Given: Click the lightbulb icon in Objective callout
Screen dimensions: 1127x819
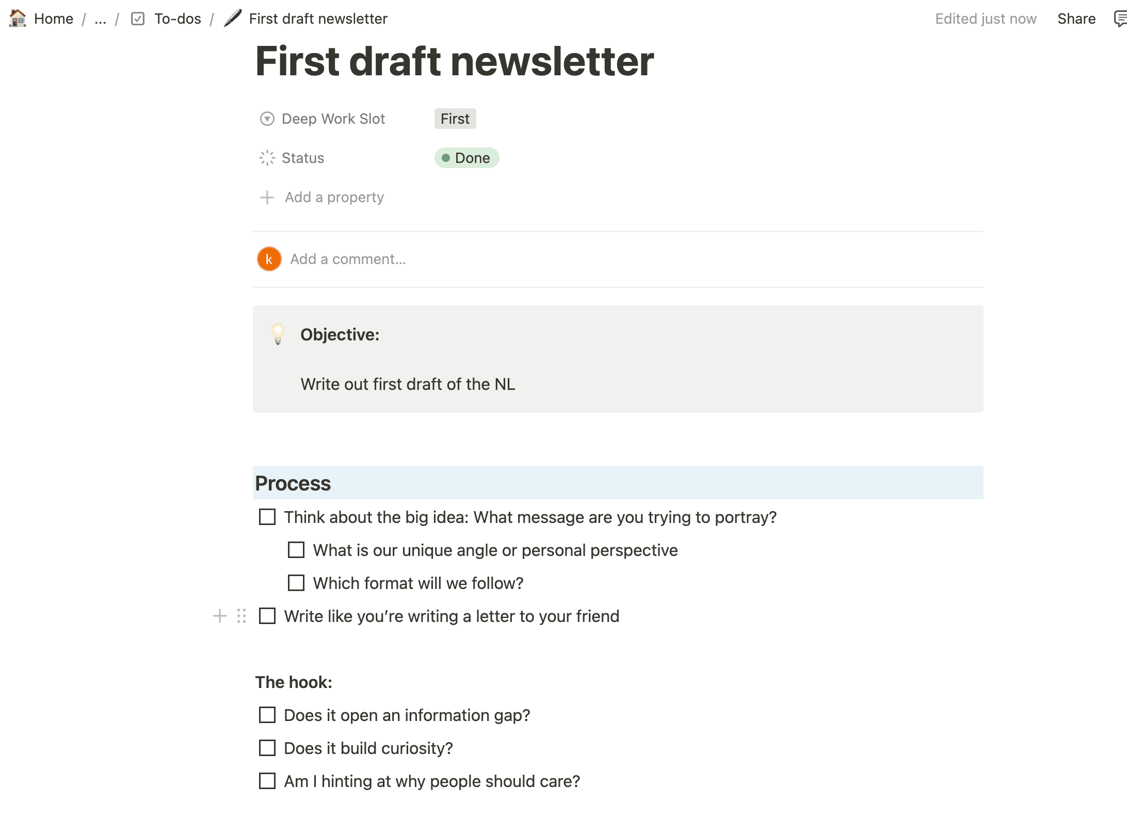Looking at the screenshot, I should 278,334.
